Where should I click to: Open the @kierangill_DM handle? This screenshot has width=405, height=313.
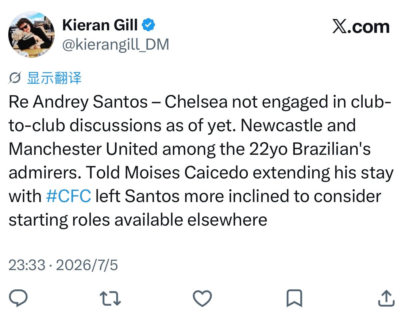116,45
